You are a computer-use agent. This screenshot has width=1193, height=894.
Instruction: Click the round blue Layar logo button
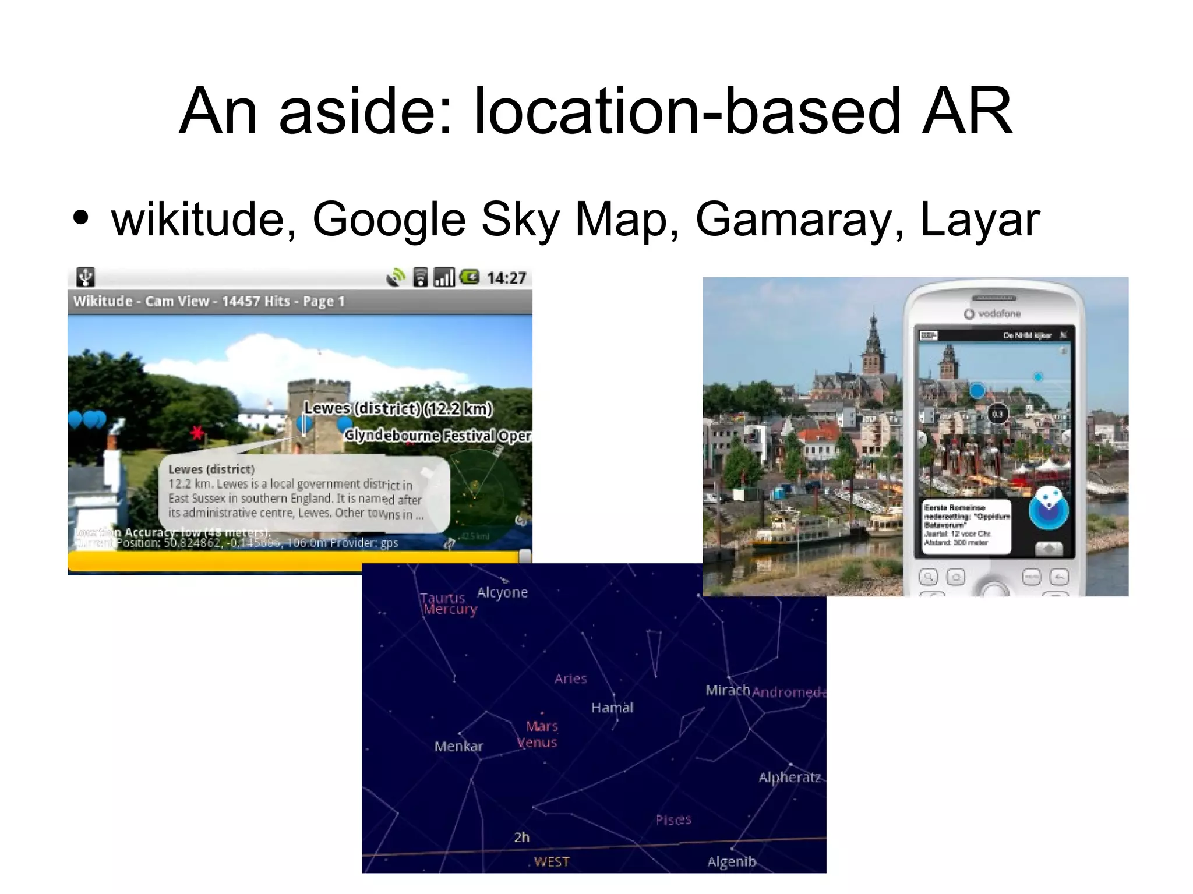point(1048,508)
